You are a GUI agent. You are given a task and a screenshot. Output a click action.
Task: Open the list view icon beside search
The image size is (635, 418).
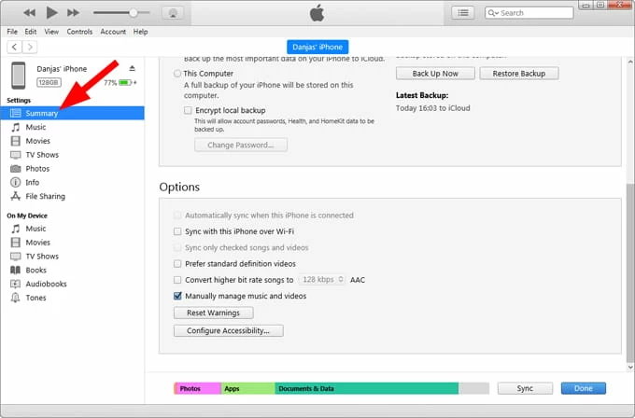point(462,12)
